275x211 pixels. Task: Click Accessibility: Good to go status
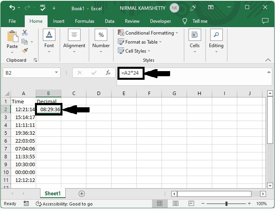coord(64,204)
